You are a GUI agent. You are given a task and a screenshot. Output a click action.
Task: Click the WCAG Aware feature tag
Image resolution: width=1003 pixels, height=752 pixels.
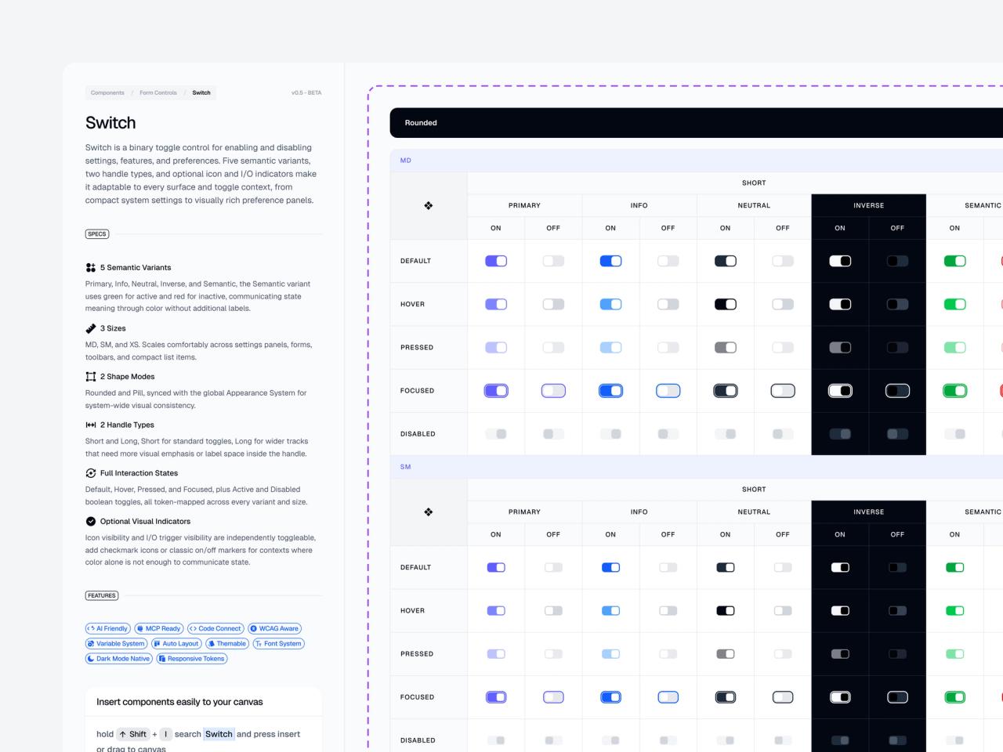(274, 629)
